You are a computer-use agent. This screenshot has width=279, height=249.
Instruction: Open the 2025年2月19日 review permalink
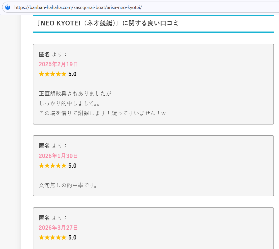click(58, 64)
